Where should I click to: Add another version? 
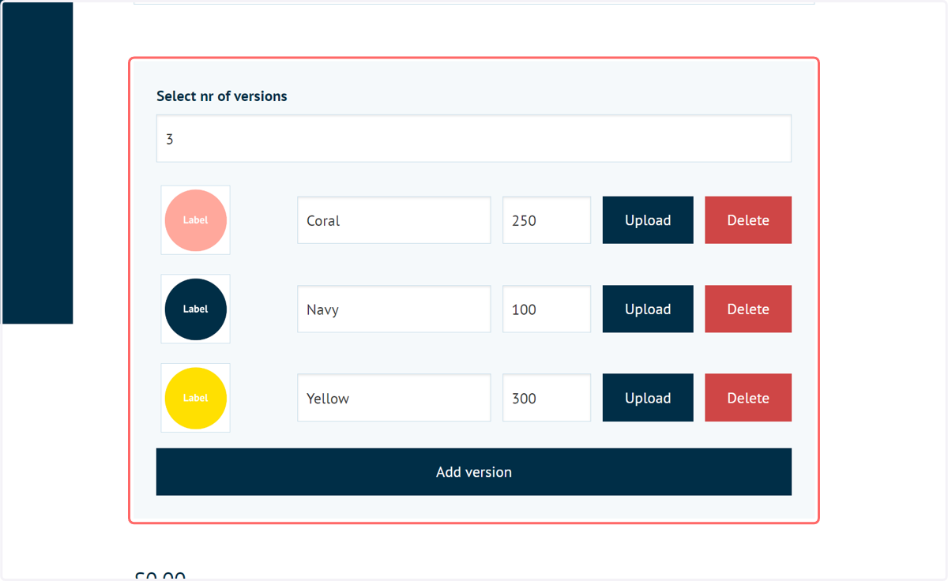click(474, 472)
